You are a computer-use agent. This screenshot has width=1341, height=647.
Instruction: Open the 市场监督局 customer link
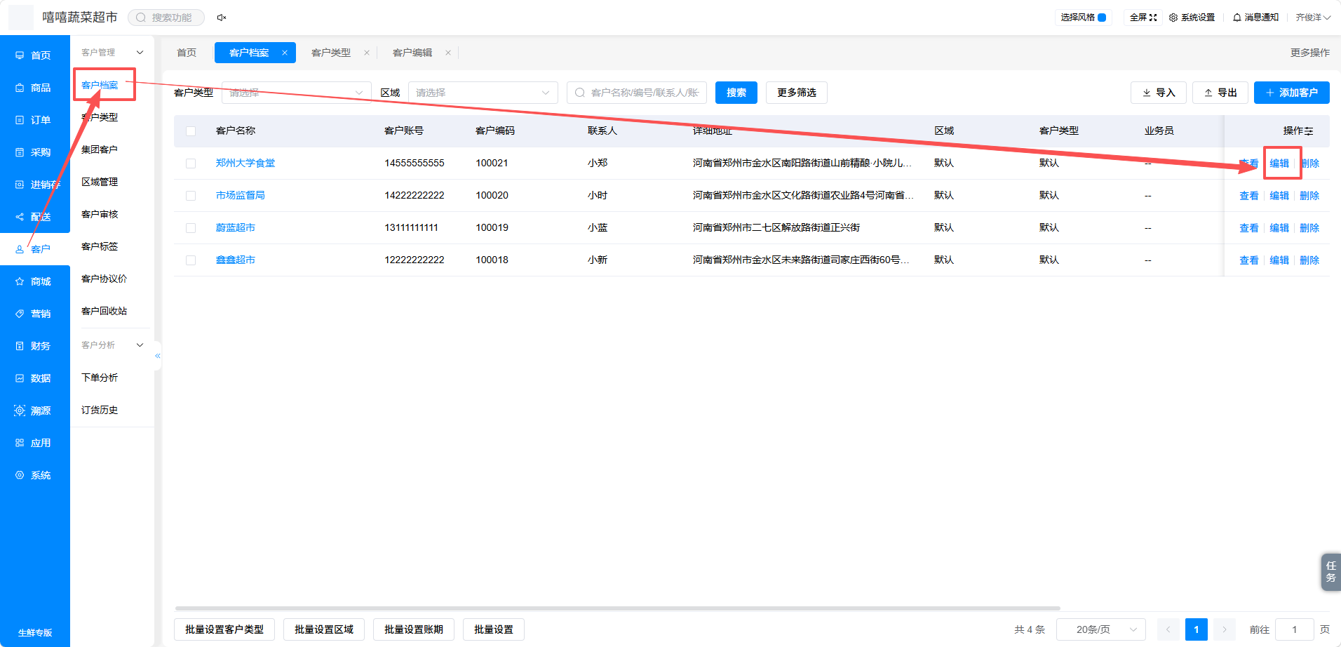pos(241,195)
